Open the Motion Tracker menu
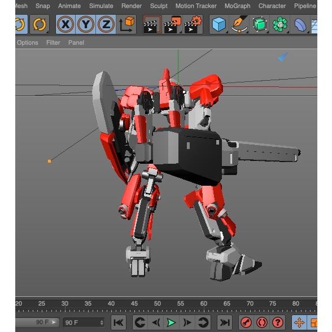Viewport: 332px width, 332px height. (x=196, y=6)
